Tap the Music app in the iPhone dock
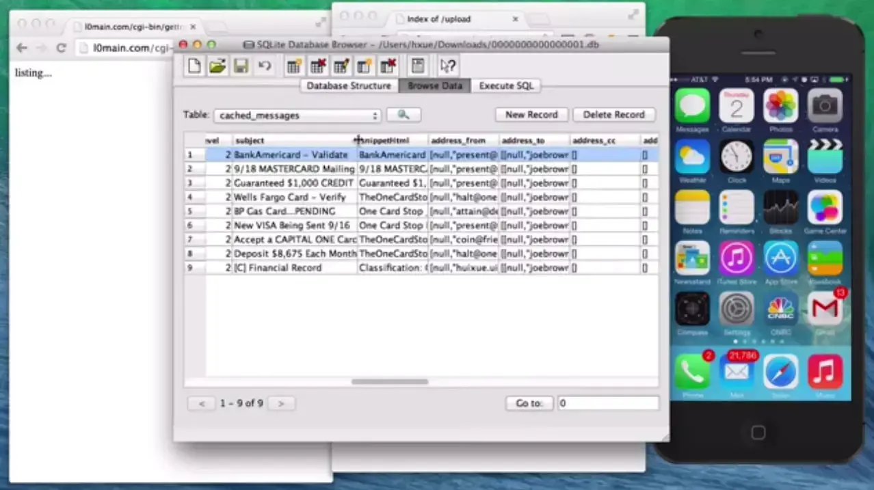This screenshot has width=874, height=490. (825, 371)
